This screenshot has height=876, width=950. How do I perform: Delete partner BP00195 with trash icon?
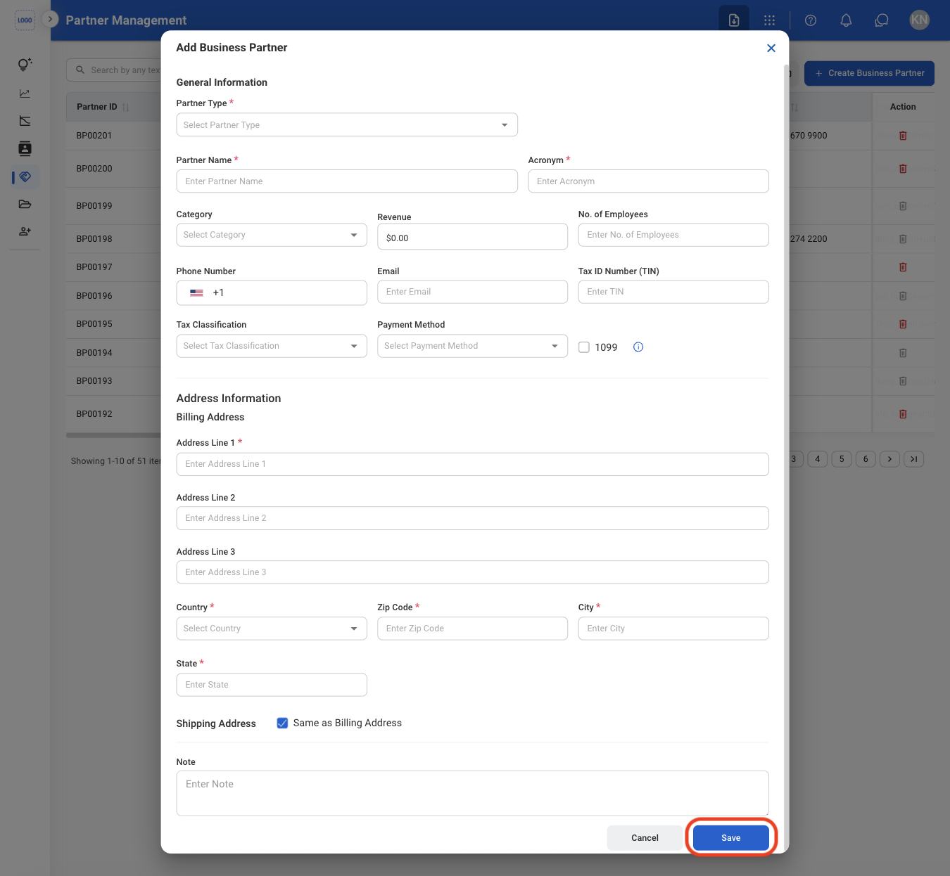(903, 324)
